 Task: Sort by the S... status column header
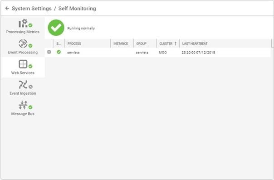pos(59,44)
